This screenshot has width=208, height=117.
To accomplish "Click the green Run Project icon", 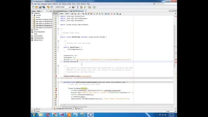I will [85, 7].
